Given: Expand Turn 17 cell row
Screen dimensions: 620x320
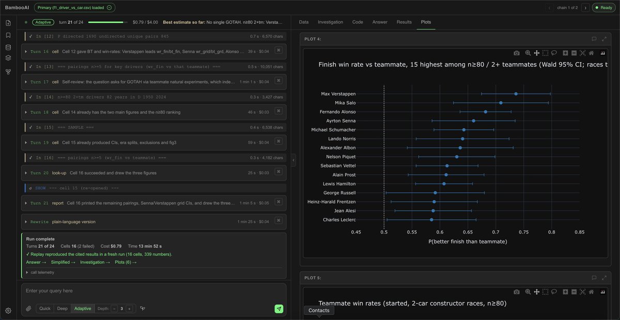Looking at the screenshot, I should coord(153,82).
